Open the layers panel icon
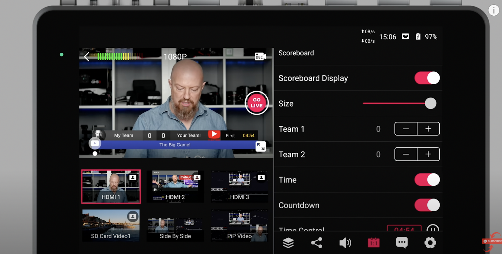The image size is (502, 254). click(x=288, y=243)
